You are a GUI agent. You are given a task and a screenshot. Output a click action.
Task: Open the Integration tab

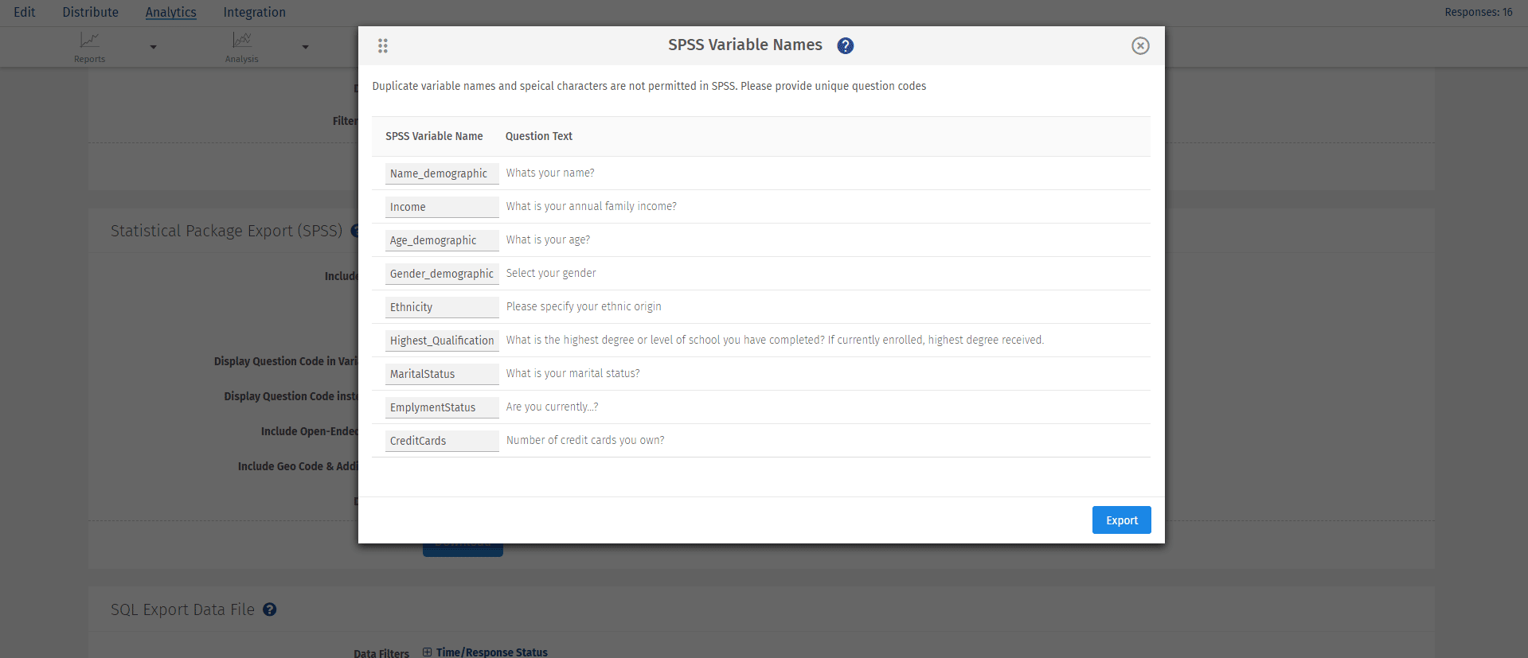[255, 13]
